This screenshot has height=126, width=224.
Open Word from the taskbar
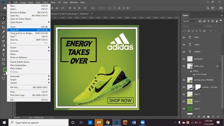[x=134, y=122]
